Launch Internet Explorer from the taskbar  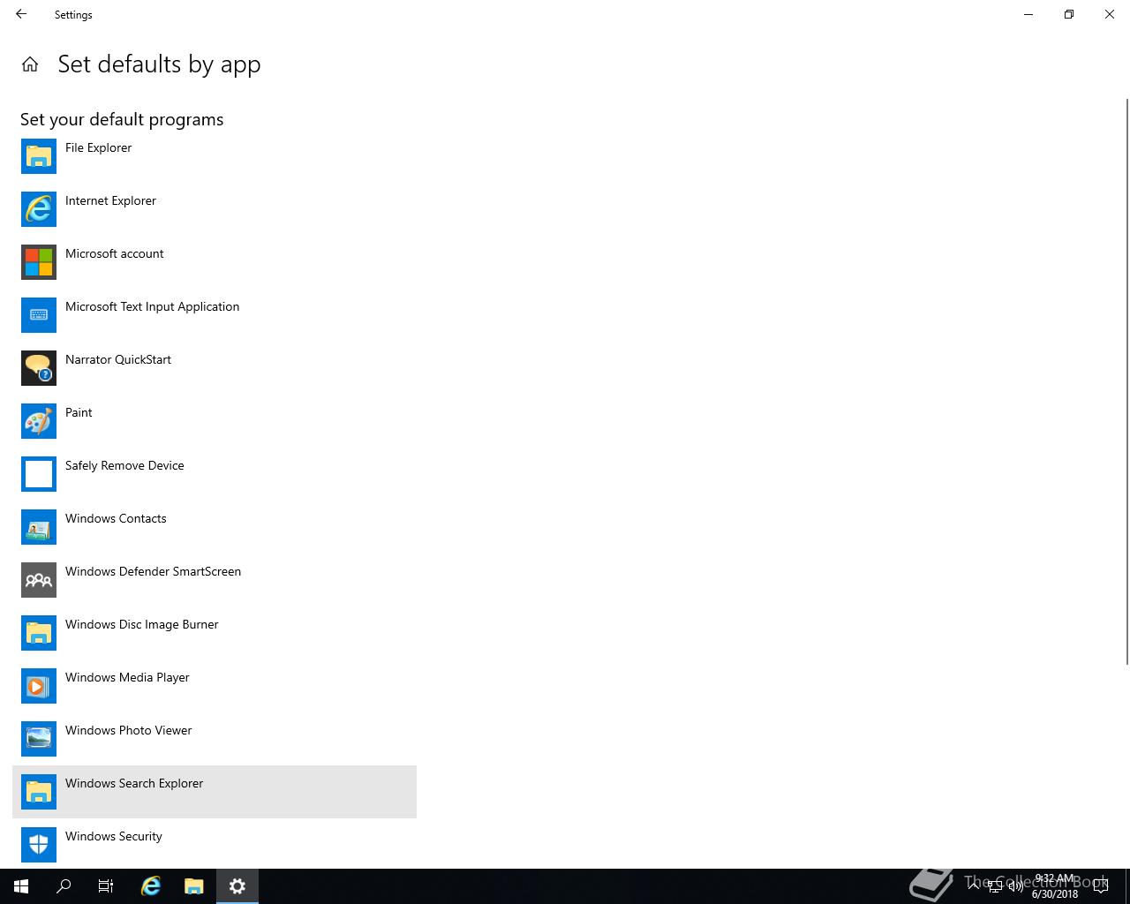151,886
